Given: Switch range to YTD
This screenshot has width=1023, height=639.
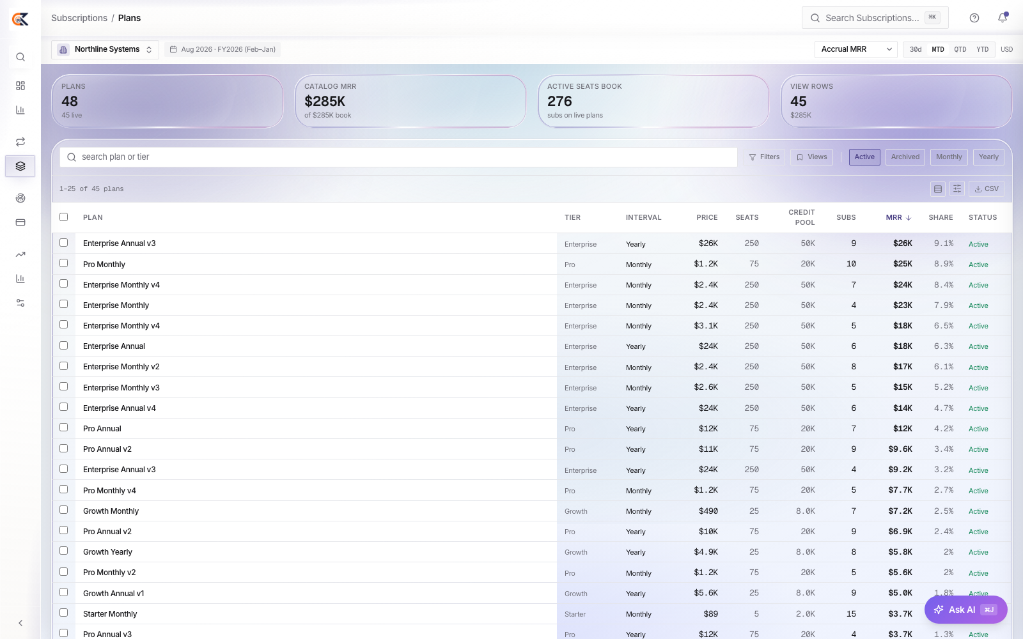Looking at the screenshot, I should [x=983, y=49].
